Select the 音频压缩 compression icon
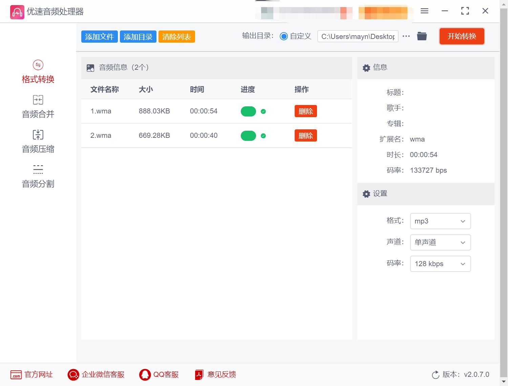This screenshot has height=386, width=508. [38, 134]
